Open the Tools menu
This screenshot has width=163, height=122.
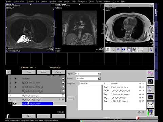[x=74, y=1]
